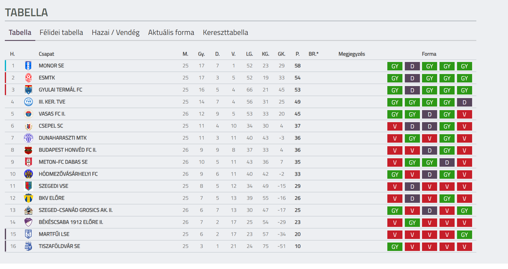Click the P. points column header
The width and height of the screenshot is (508, 269).
(x=297, y=54)
